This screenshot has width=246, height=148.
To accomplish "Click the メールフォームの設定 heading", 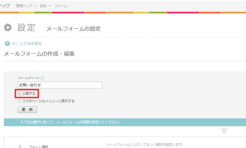I will (x=74, y=29).
